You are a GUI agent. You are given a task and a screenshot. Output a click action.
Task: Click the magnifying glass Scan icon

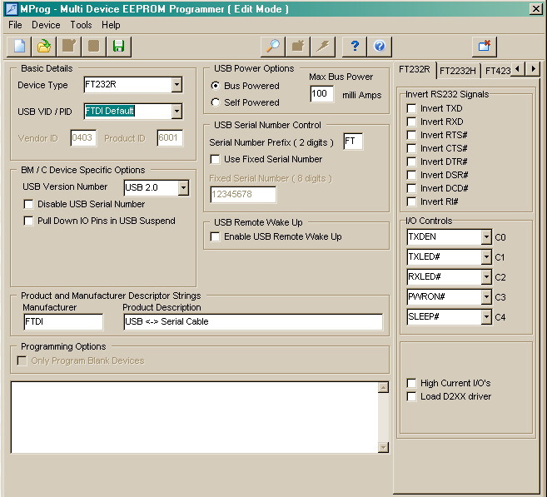coord(272,46)
